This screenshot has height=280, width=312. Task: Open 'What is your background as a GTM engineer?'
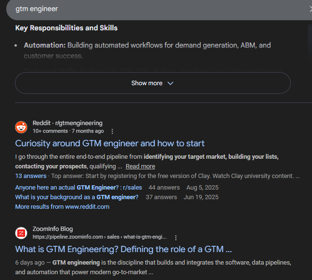77,197
